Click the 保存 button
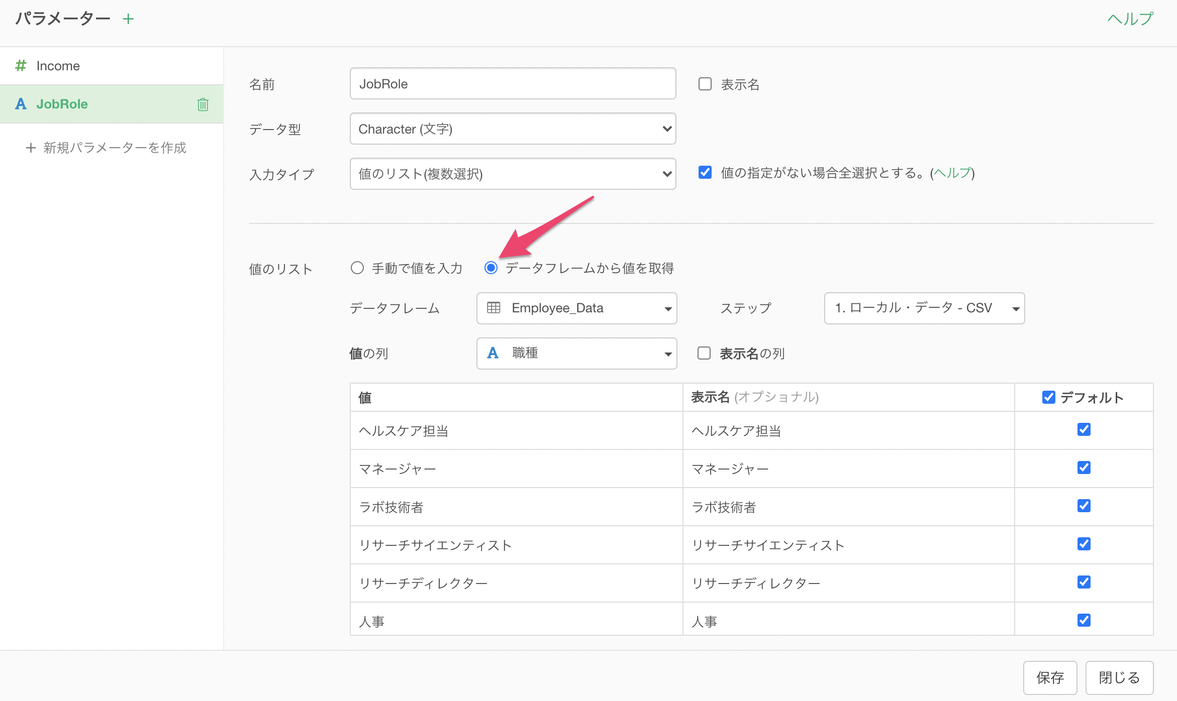The height and width of the screenshot is (701, 1177). [1050, 677]
